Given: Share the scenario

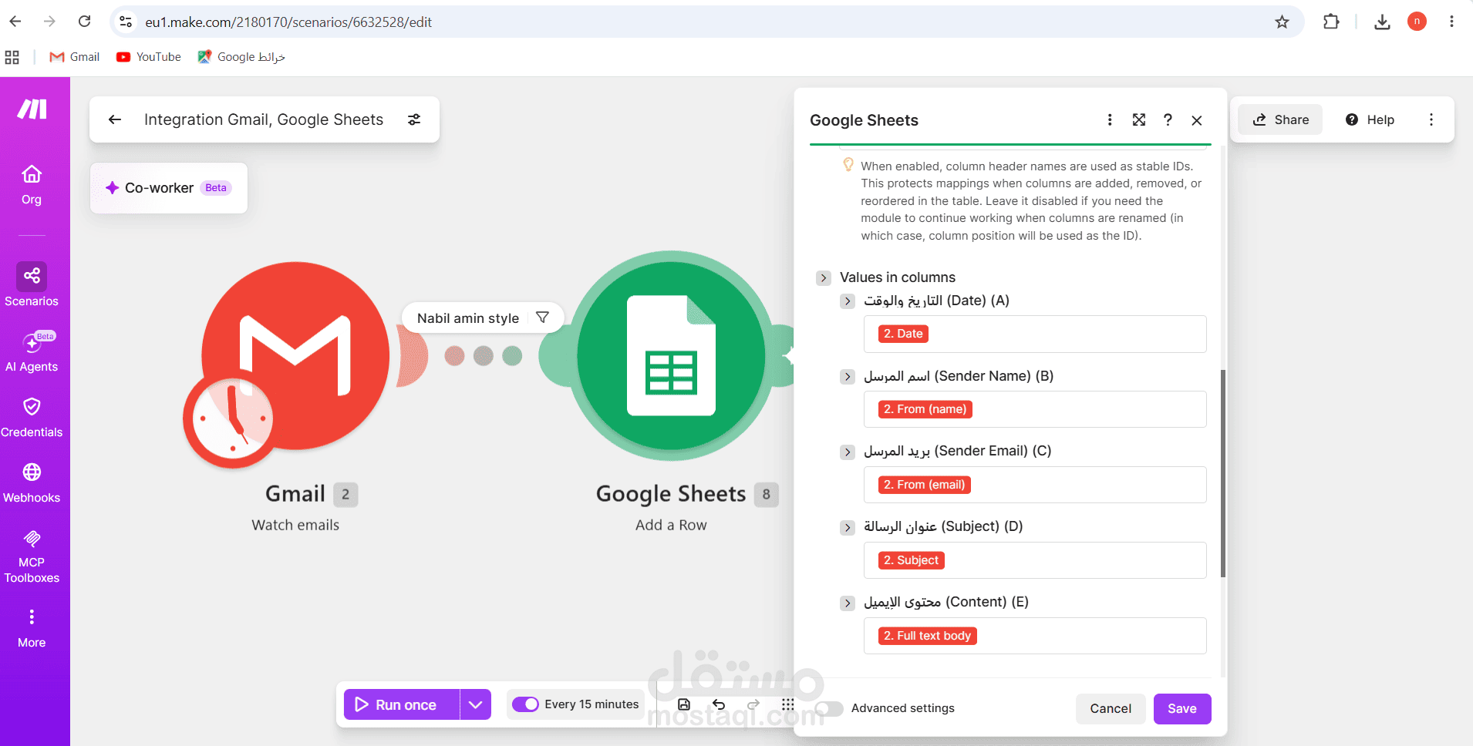Looking at the screenshot, I should pos(1280,119).
